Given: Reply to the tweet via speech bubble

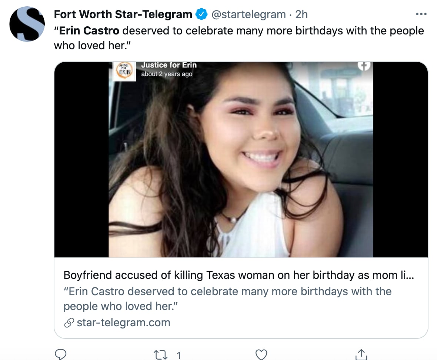Looking at the screenshot, I should 60,354.
